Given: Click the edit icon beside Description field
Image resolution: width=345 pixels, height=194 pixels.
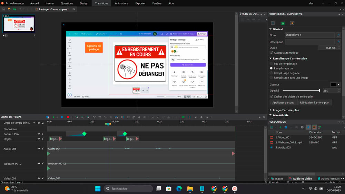Looking at the screenshot, I should tap(338, 42).
